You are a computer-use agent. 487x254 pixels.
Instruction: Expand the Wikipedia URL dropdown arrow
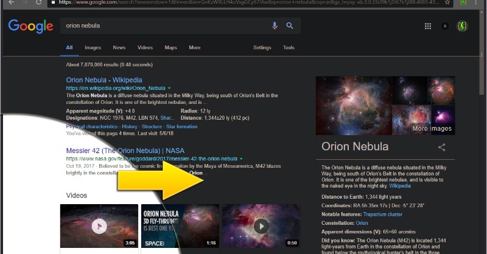tap(169, 88)
